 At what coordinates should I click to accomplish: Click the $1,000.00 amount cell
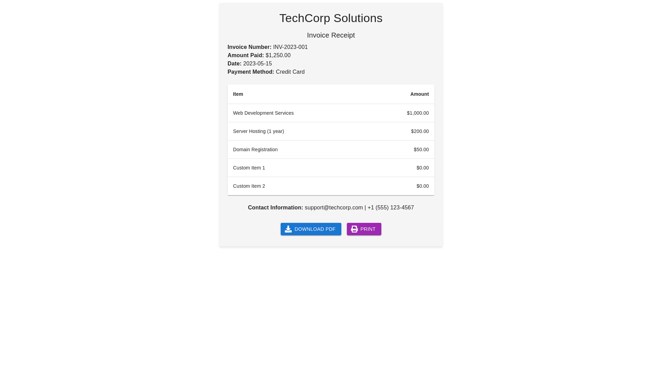418,113
